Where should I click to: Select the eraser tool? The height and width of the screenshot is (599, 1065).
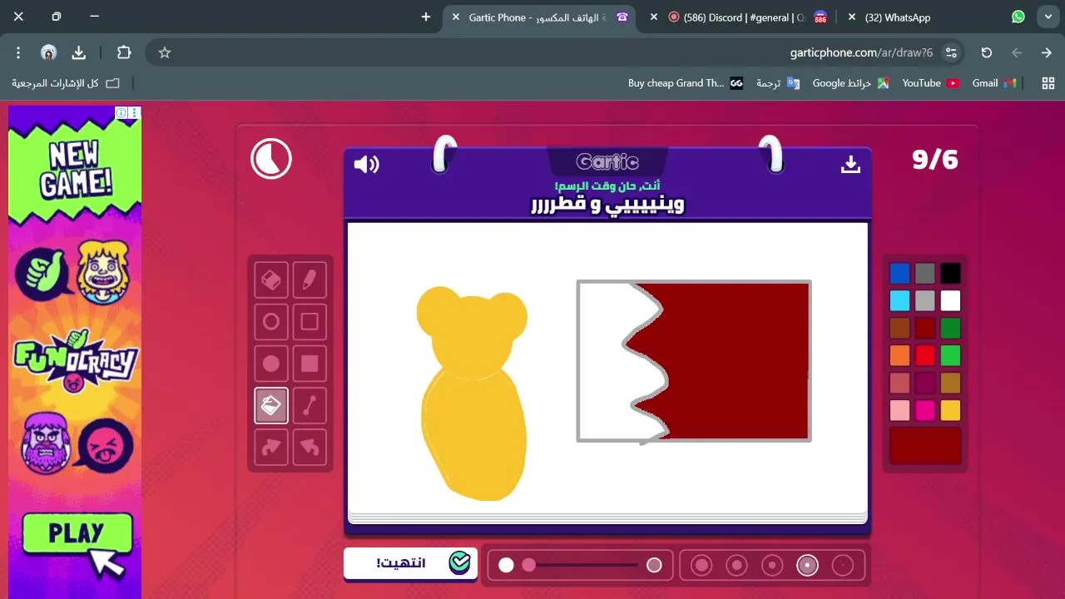271,280
